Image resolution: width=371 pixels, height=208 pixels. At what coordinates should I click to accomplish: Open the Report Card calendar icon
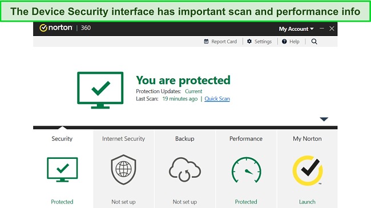pos(206,42)
